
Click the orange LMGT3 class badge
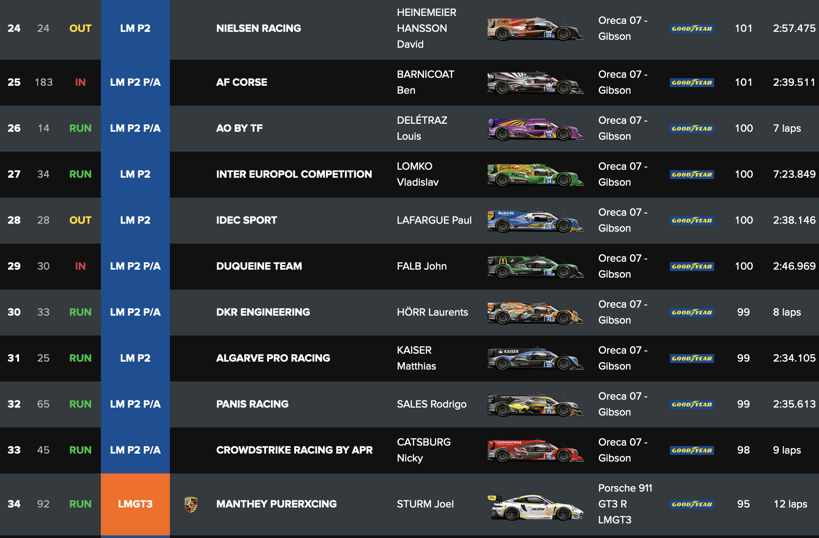[135, 504]
